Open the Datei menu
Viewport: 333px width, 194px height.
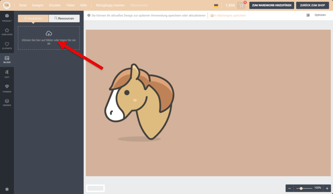23,6
